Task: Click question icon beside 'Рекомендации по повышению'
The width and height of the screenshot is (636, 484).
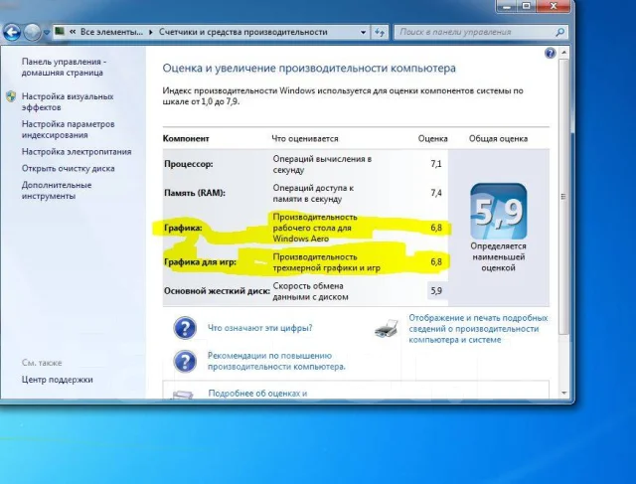Action: pos(185,361)
